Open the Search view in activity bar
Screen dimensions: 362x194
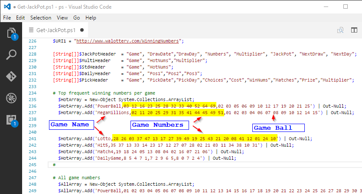[x=11, y=55]
